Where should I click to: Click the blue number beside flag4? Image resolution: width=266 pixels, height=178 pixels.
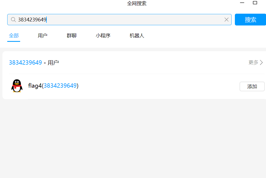click(x=60, y=86)
